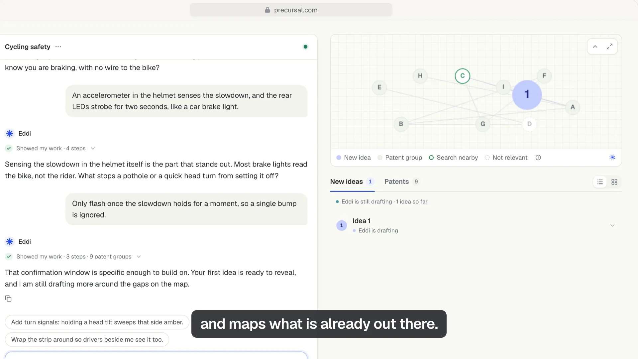Select the green-ringed node C

462,76
